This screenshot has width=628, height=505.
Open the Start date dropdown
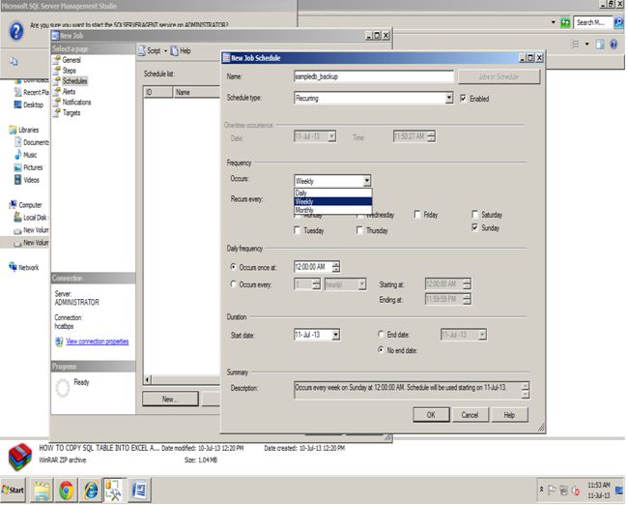point(335,335)
